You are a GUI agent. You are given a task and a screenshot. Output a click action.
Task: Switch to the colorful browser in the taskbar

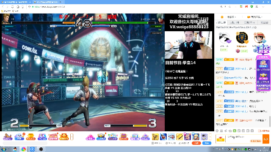pyautogui.click(x=24, y=149)
